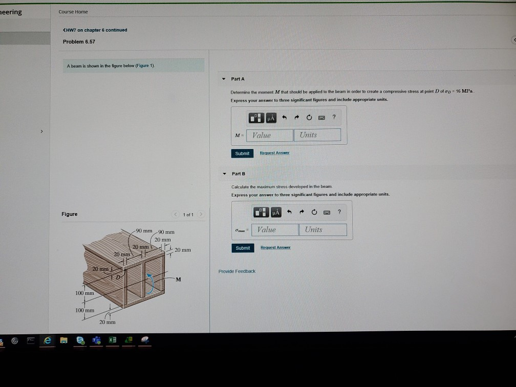
Task: Click the undo arrow in Part A toolbar
Action: (x=285, y=118)
